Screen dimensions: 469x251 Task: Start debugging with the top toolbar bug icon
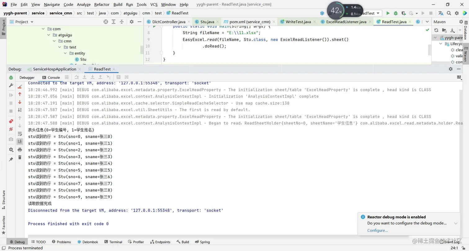click(395, 13)
